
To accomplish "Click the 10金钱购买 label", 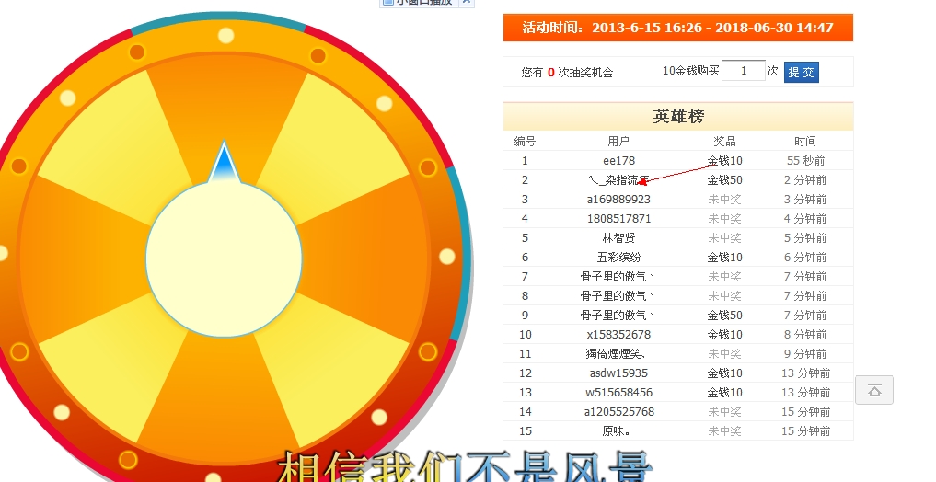I will [690, 71].
